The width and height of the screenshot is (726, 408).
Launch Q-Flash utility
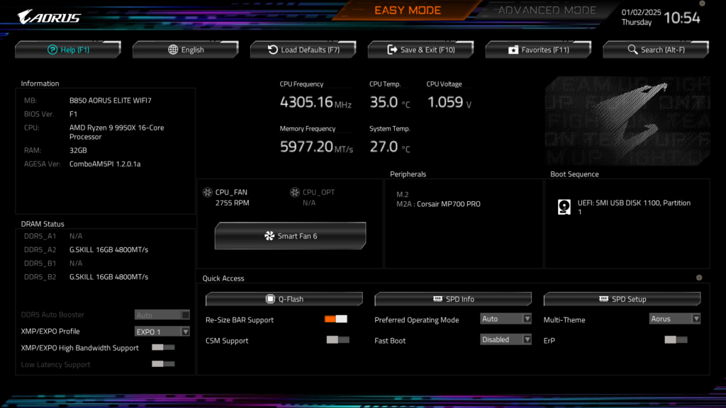284,299
